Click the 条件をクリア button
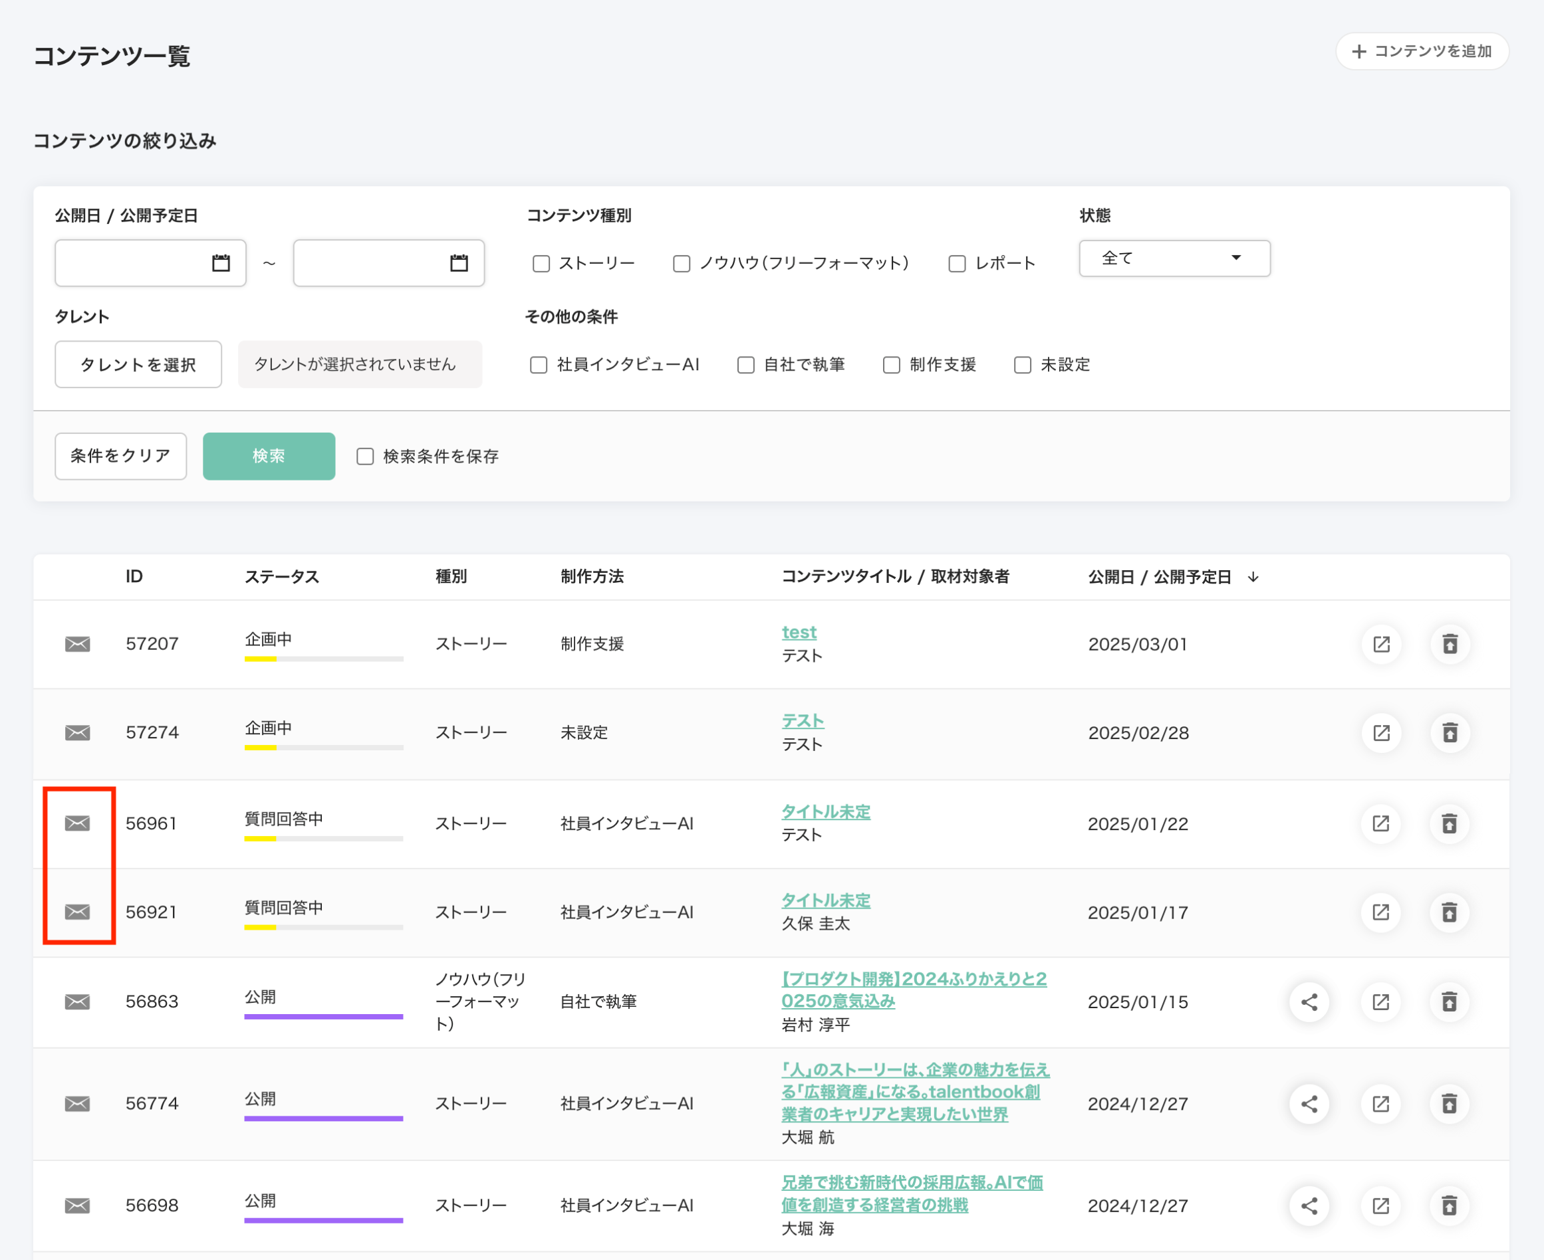The image size is (1544, 1260). point(120,456)
